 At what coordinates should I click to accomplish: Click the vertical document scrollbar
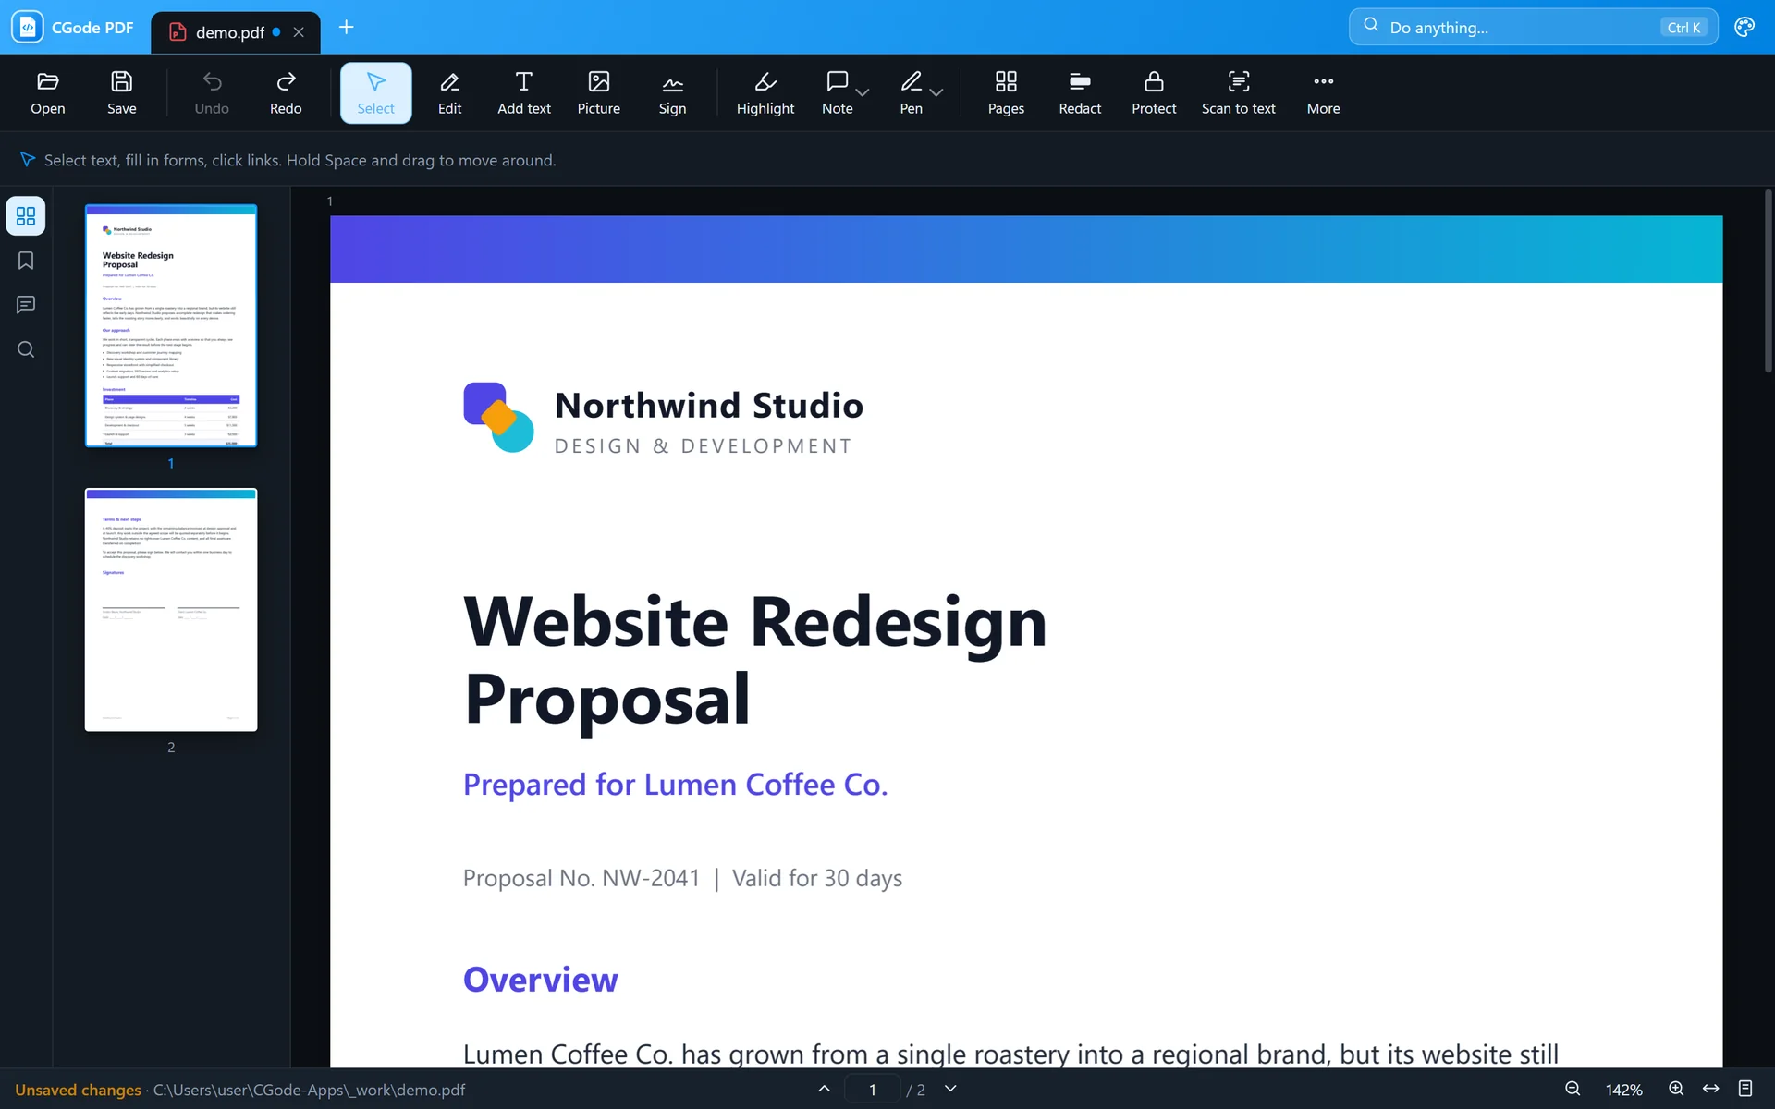[x=1768, y=281]
